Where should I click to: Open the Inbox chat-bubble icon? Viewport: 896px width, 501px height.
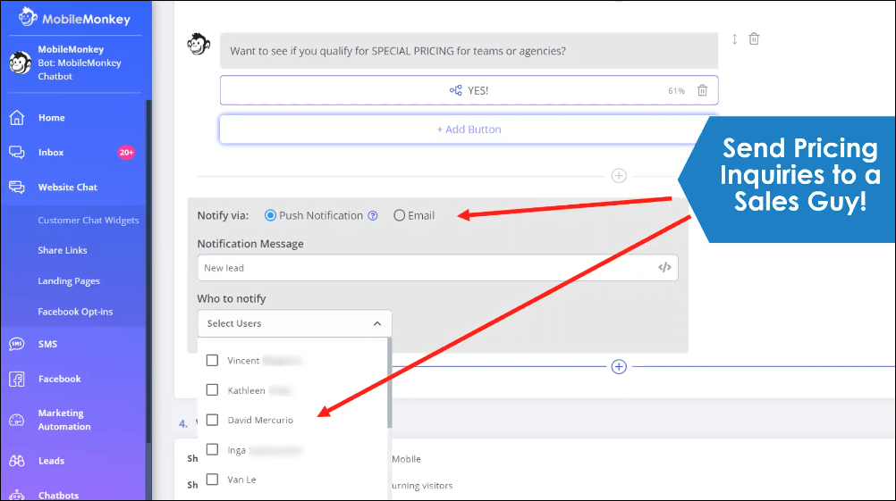tap(17, 153)
